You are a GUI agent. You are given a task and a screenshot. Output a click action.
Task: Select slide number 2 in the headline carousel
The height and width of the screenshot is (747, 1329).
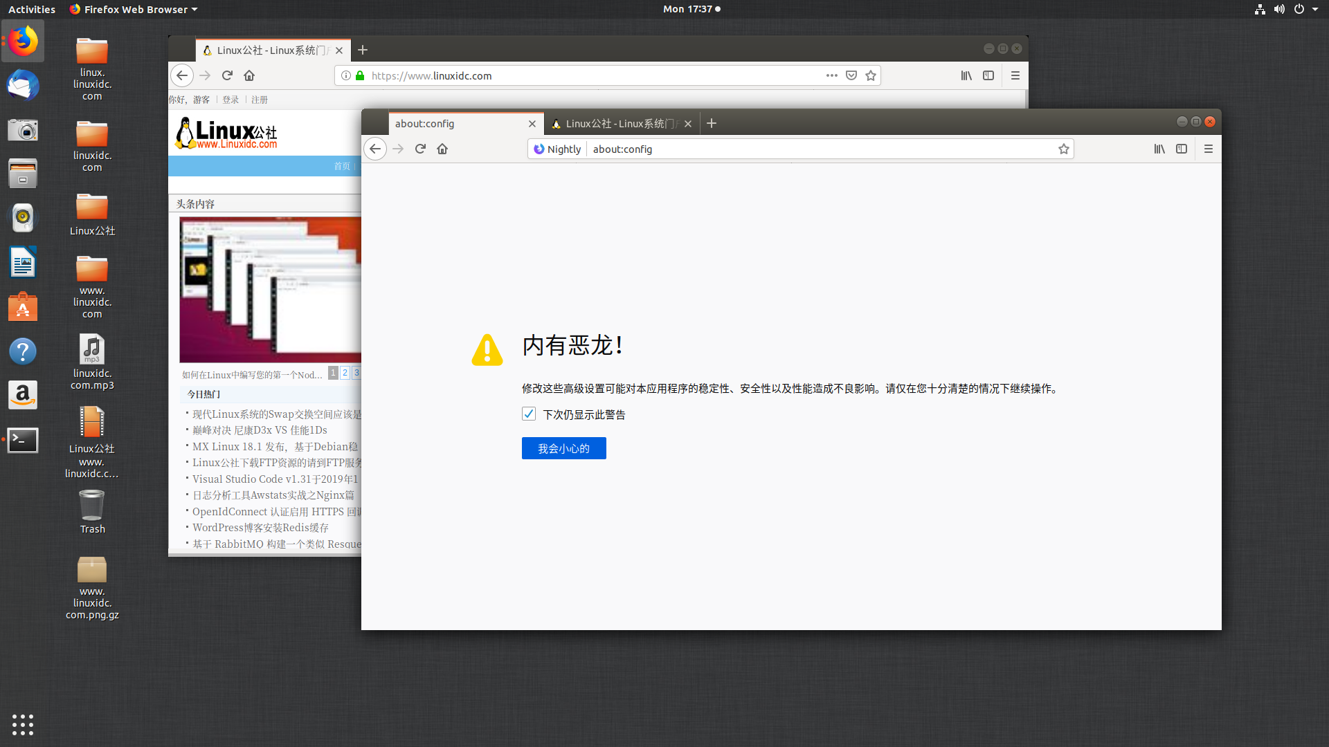[x=345, y=373]
